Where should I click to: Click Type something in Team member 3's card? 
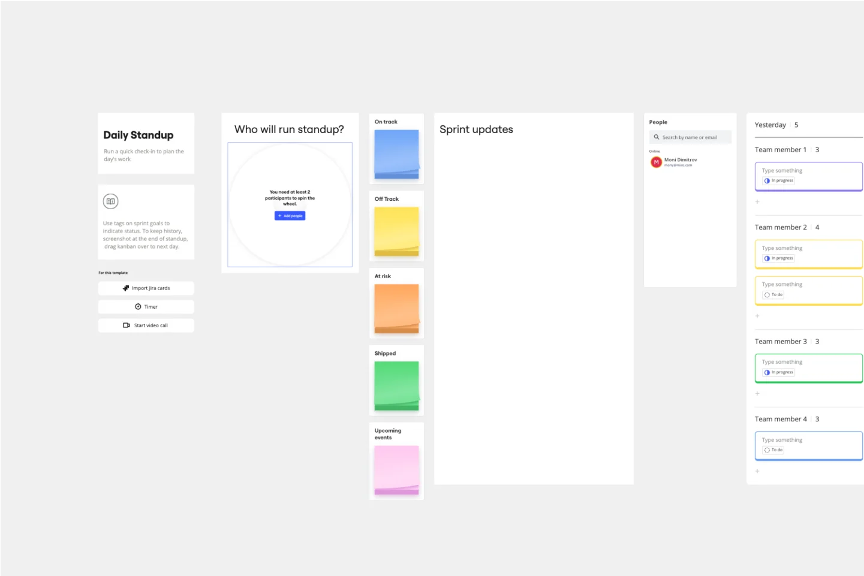click(x=782, y=362)
